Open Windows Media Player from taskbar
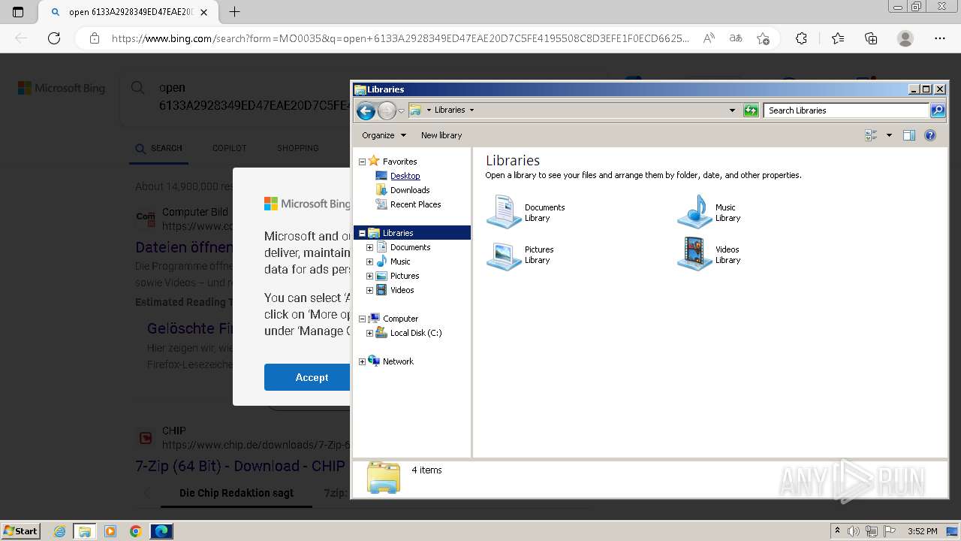961x541 pixels. [x=110, y=531]
